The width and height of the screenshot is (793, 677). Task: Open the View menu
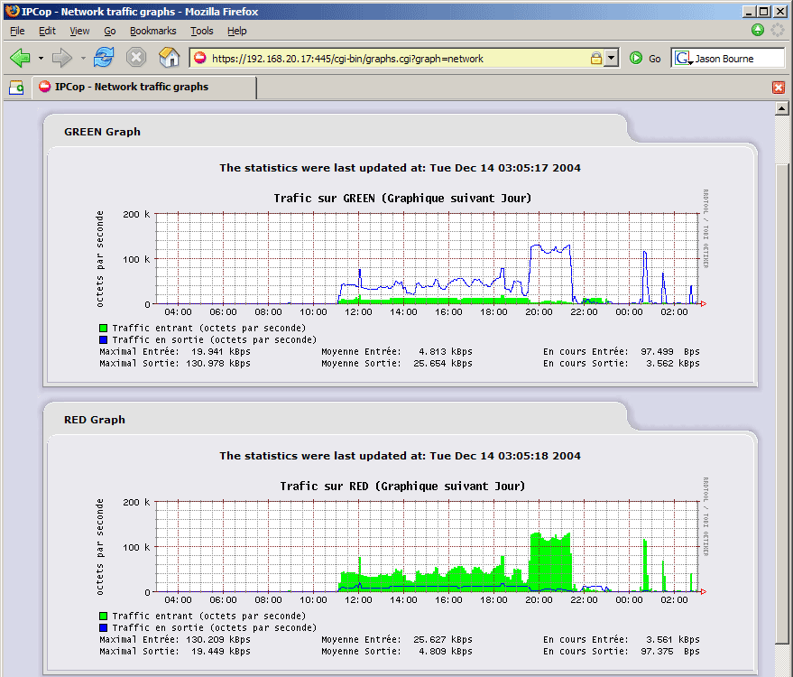click(x=79, y=31)
